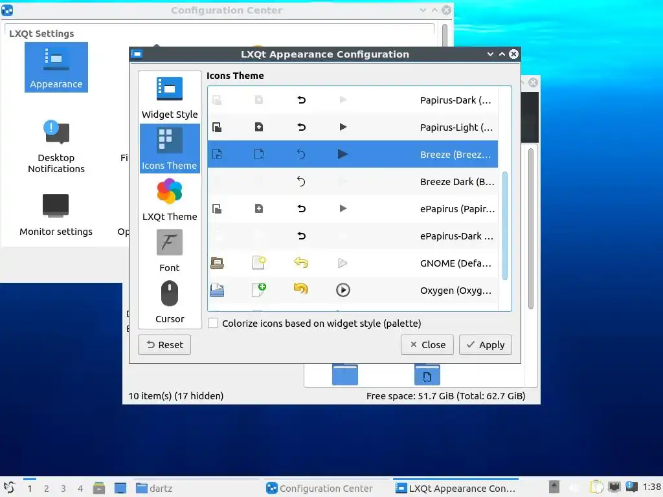Viewport: 663px width, 497px height.
Task: Open the LXQt start menu
Action: [9, 488]
